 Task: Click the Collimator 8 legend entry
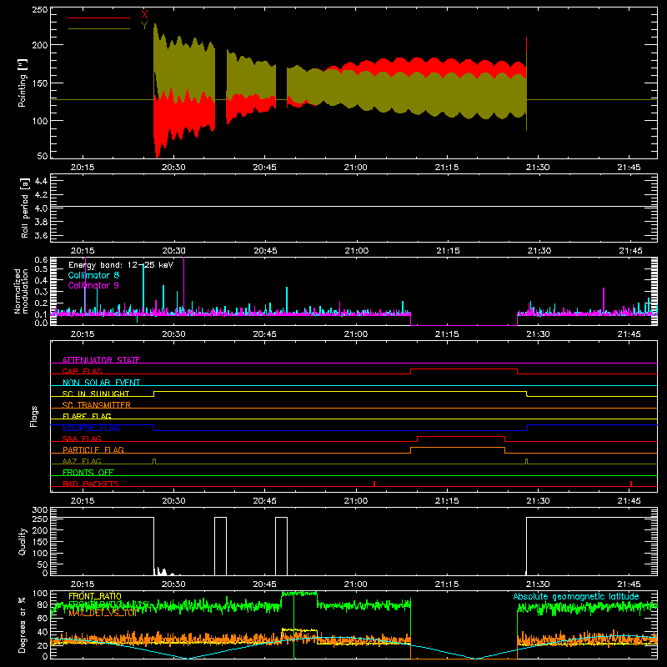coord(93,275)
